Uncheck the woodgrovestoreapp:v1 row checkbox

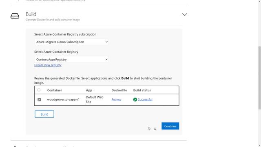point(39,100)
